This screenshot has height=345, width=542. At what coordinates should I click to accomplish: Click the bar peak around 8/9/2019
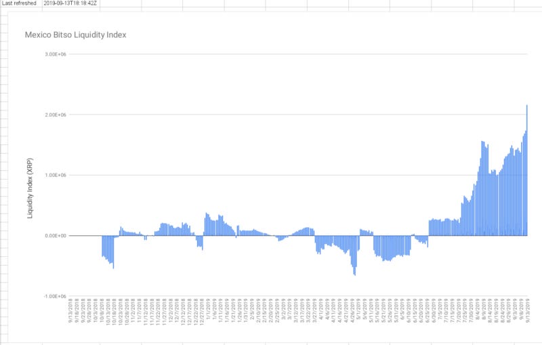point(483,188)
